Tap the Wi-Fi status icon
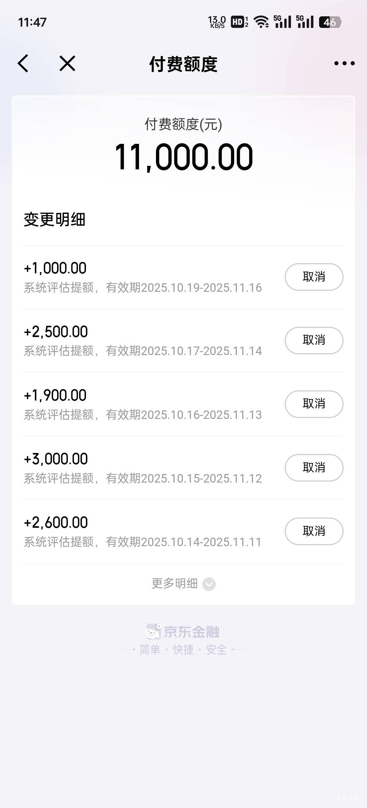This screenshot has width=367, height=808. (x=261, y=22)
